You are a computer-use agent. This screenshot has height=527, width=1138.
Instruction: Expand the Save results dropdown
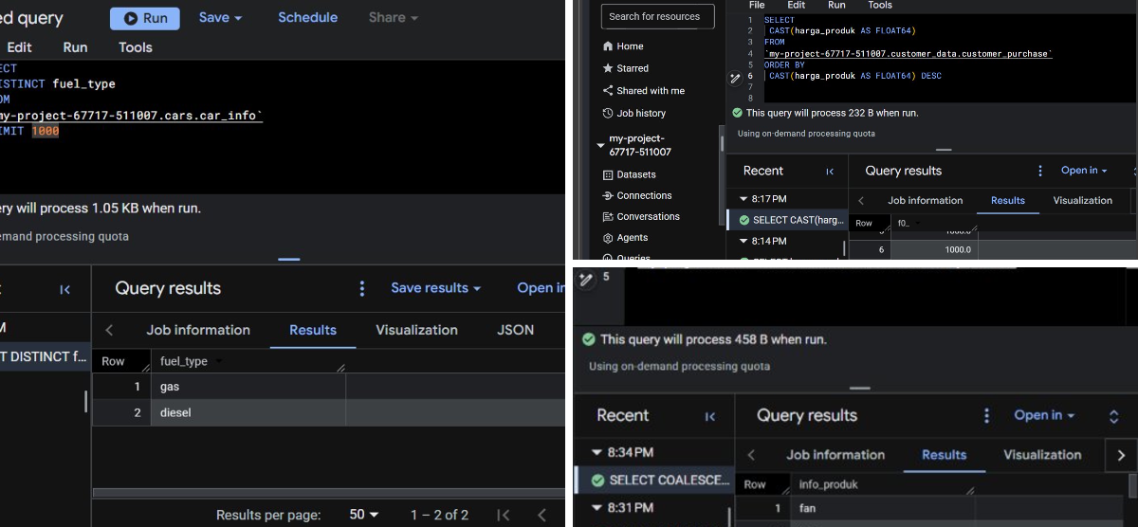coord(435,288)
